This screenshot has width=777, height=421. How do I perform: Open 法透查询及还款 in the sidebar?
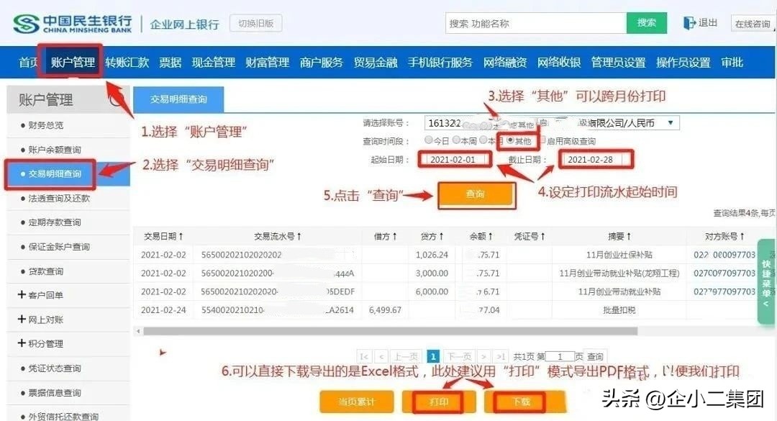point(58,199)
